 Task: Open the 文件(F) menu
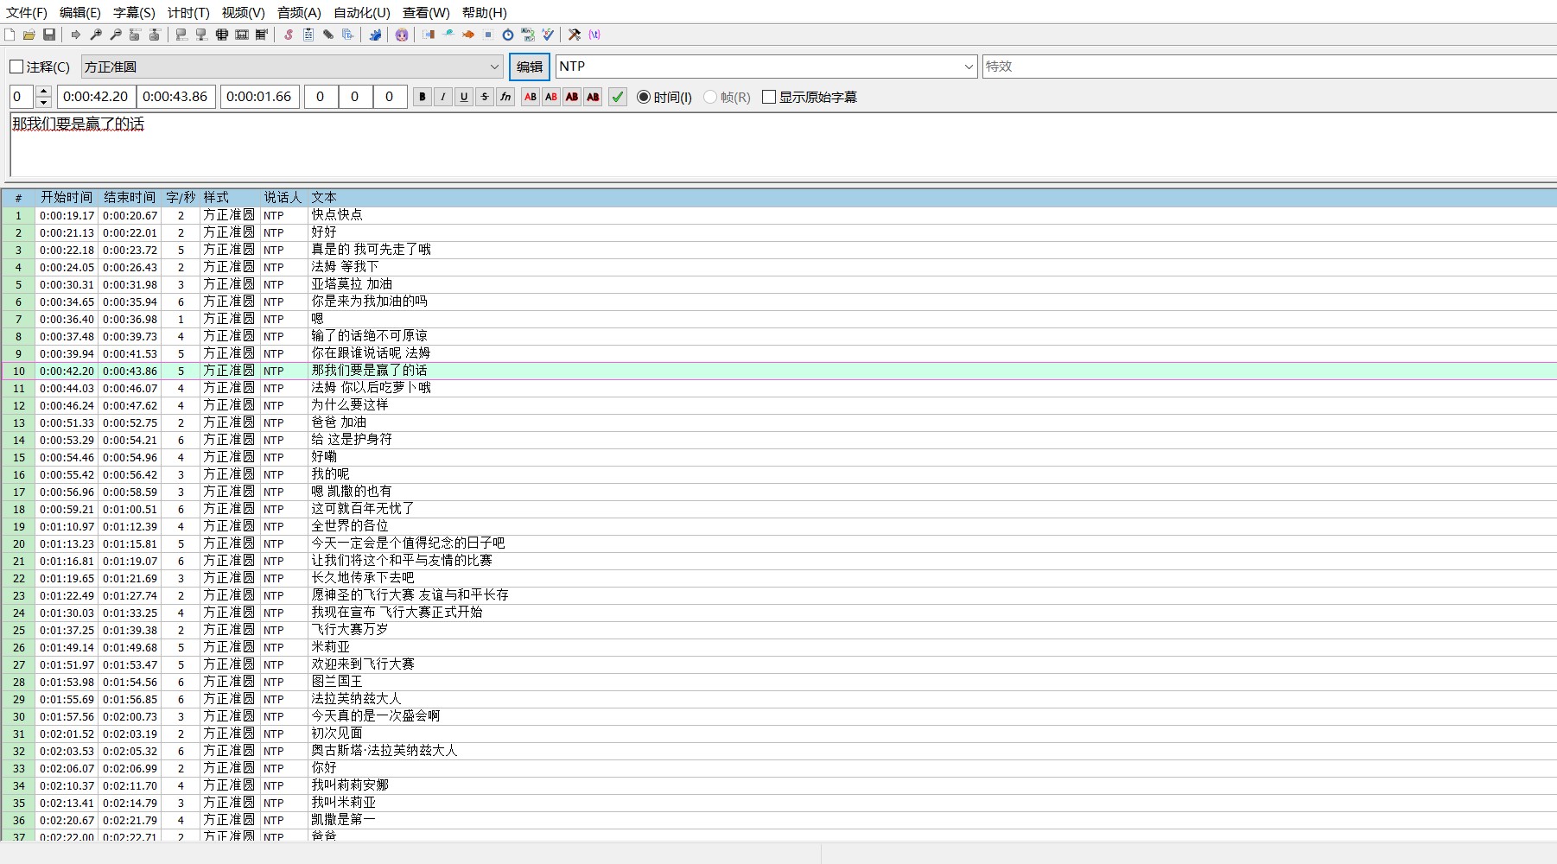pos(27,13)
